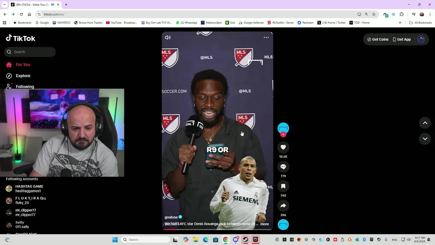Open the comments with the speech bubble

[283, 167]
